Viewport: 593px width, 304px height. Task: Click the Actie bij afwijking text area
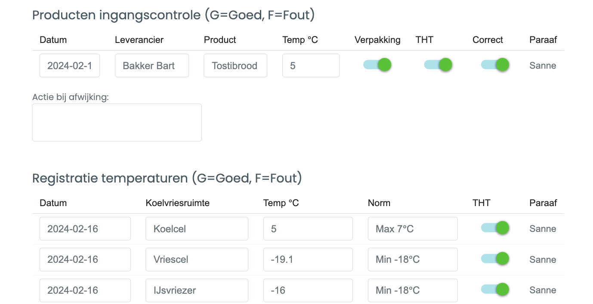117,122
